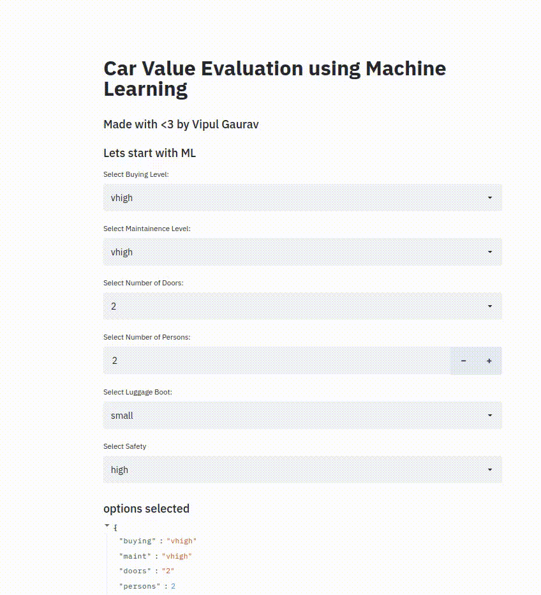Screen dimensions: 541x595
Task: Click the Made with Vipul Gaurav byline text
Action: click(x=181, y=124)
